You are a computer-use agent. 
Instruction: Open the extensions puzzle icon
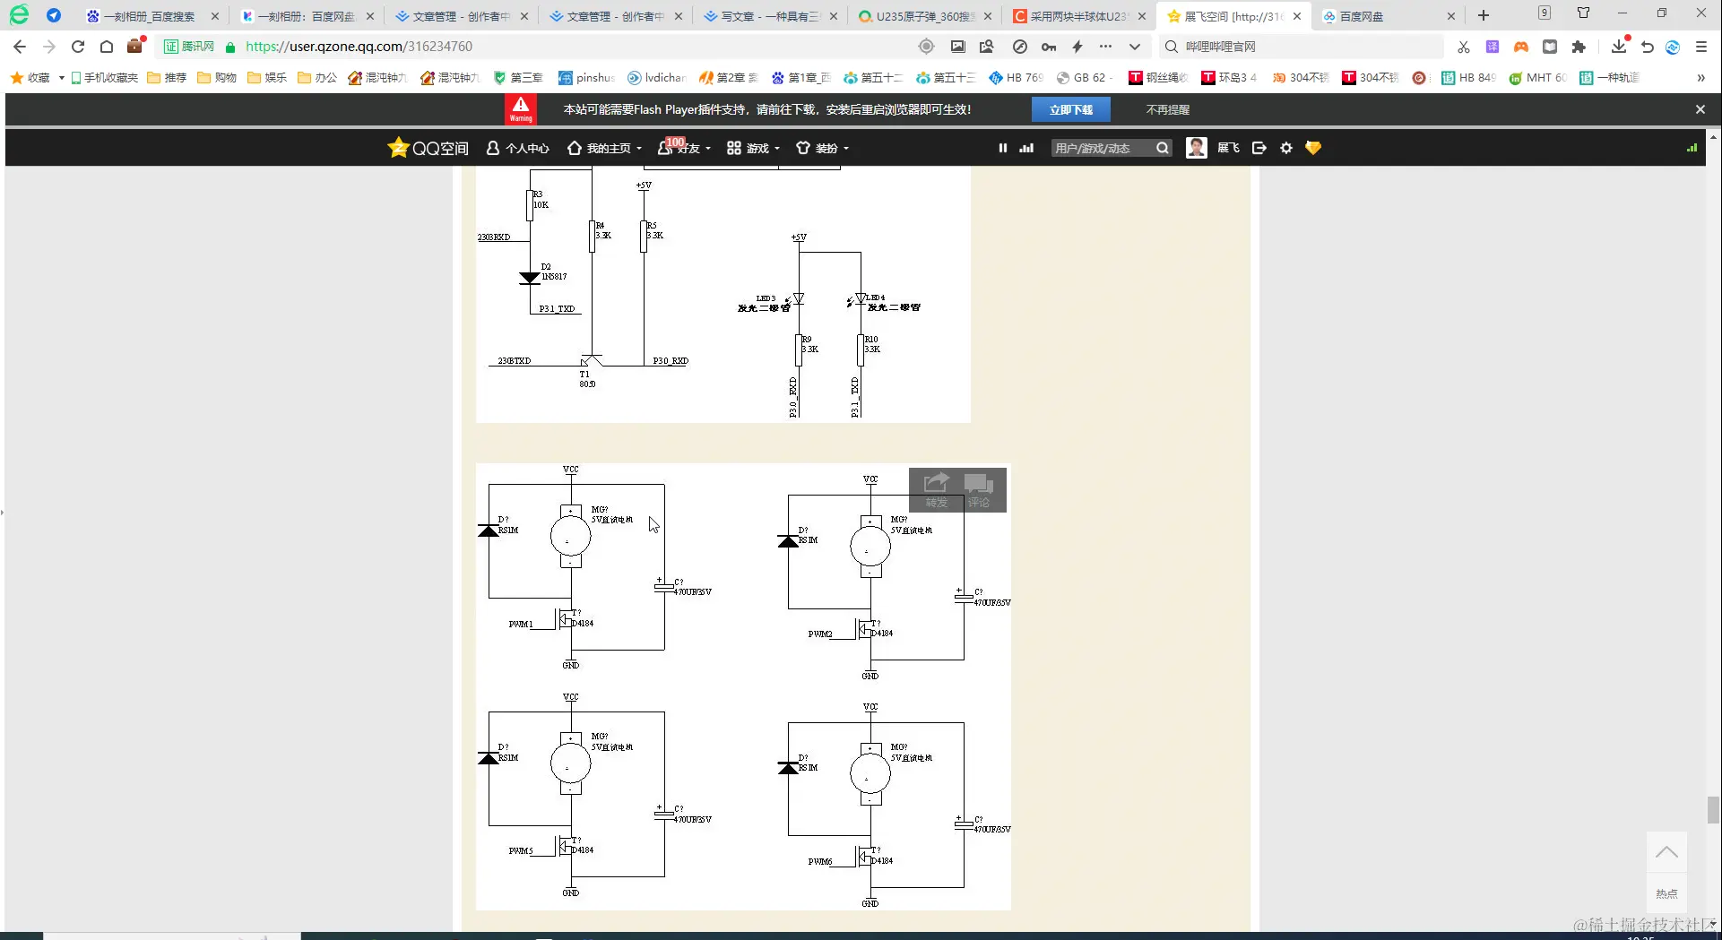point(1579,47)
